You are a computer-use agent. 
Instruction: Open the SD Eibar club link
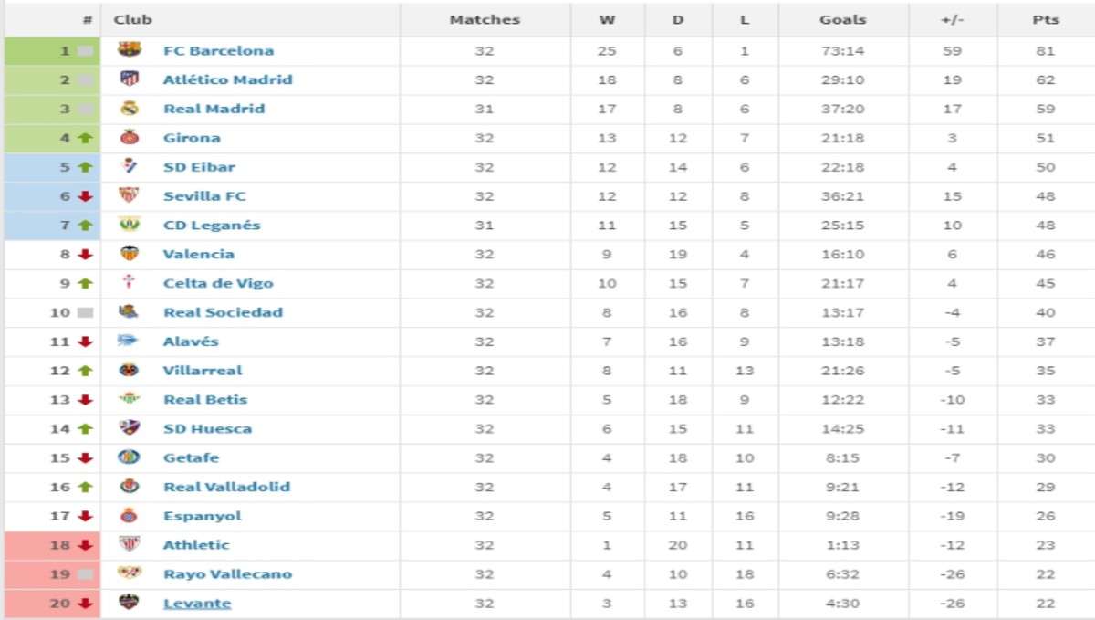pyautogui.click(x=199, y=167)
